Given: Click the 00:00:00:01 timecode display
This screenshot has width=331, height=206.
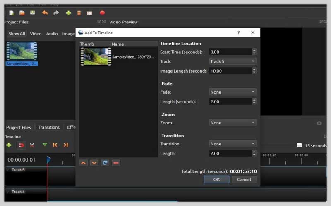Looking at the screenshot, I should coord(22,160).
